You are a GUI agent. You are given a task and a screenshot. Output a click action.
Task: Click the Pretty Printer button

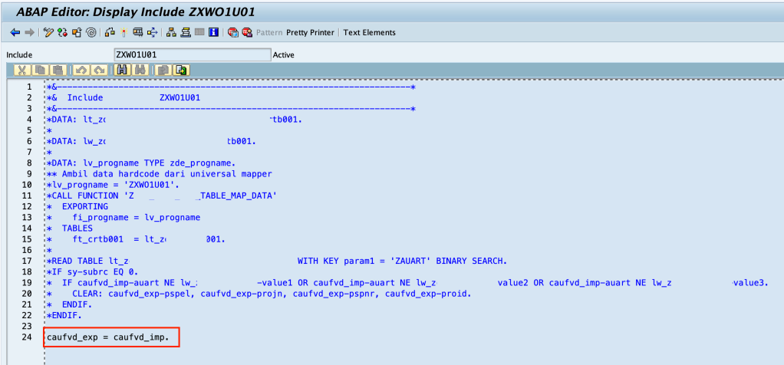[311, 32]
